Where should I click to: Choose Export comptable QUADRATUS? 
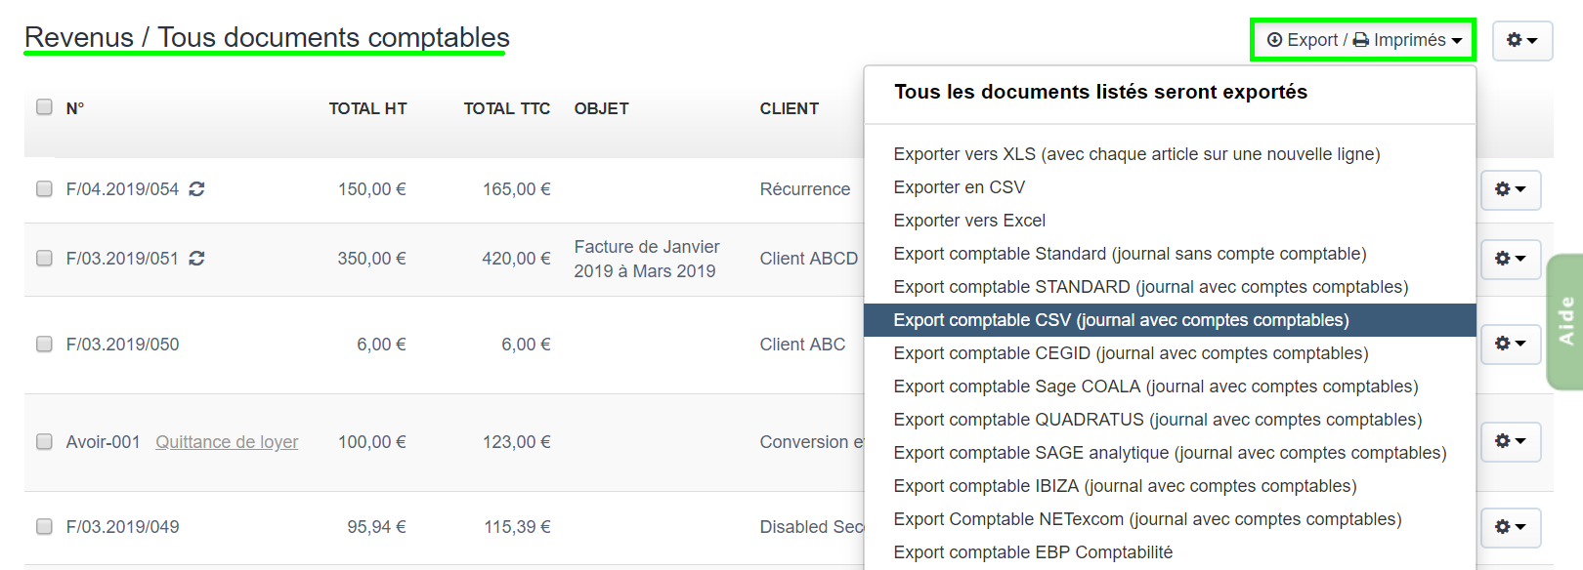(x=1170, y=420)
